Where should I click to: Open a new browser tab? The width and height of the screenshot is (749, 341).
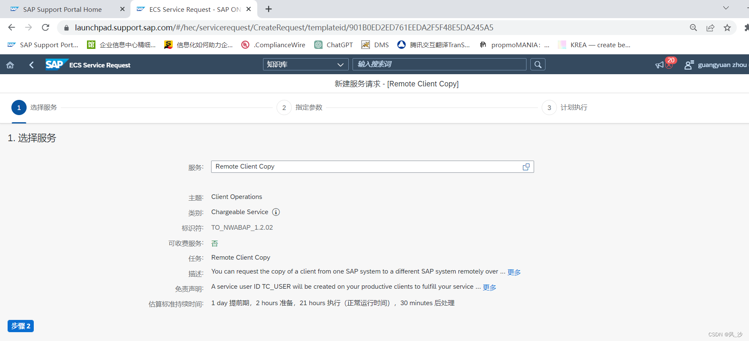coord(269,9)
